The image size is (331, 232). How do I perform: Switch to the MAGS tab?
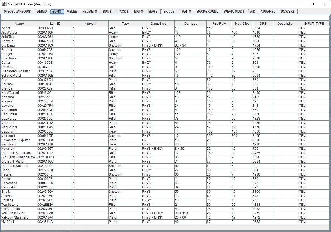coord(153,12)
